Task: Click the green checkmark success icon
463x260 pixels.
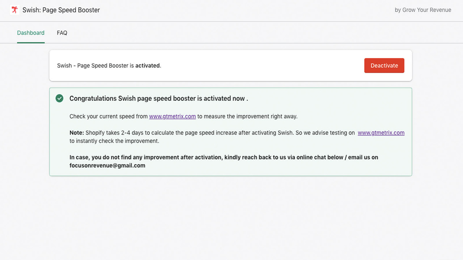Action: coord(59,98)
